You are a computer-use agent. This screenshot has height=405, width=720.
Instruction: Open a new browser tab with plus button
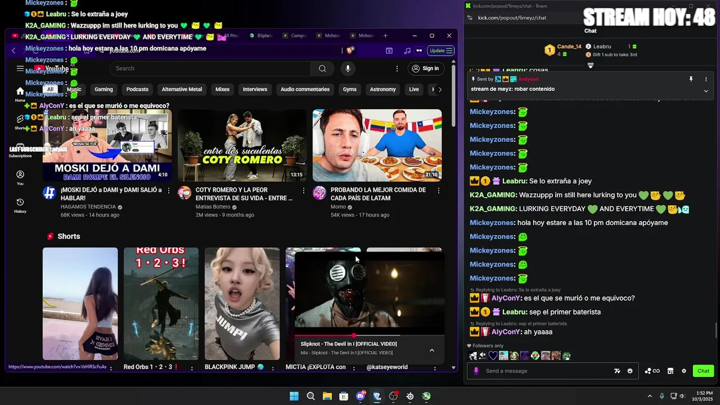(x=385, y=35)
